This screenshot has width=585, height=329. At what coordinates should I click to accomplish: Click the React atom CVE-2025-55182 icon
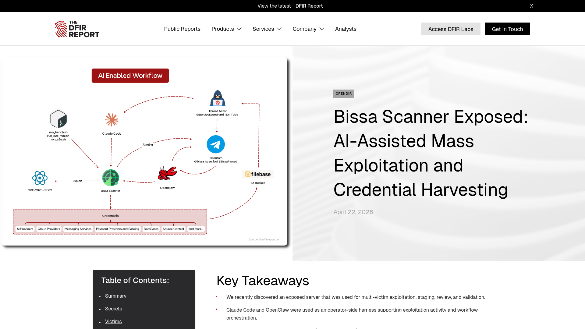[x=40, y=178]
